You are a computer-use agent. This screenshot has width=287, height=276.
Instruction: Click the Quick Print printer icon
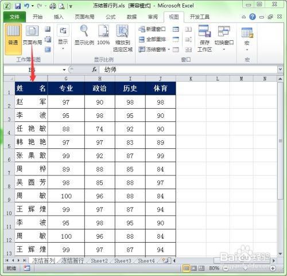point(52,6)
